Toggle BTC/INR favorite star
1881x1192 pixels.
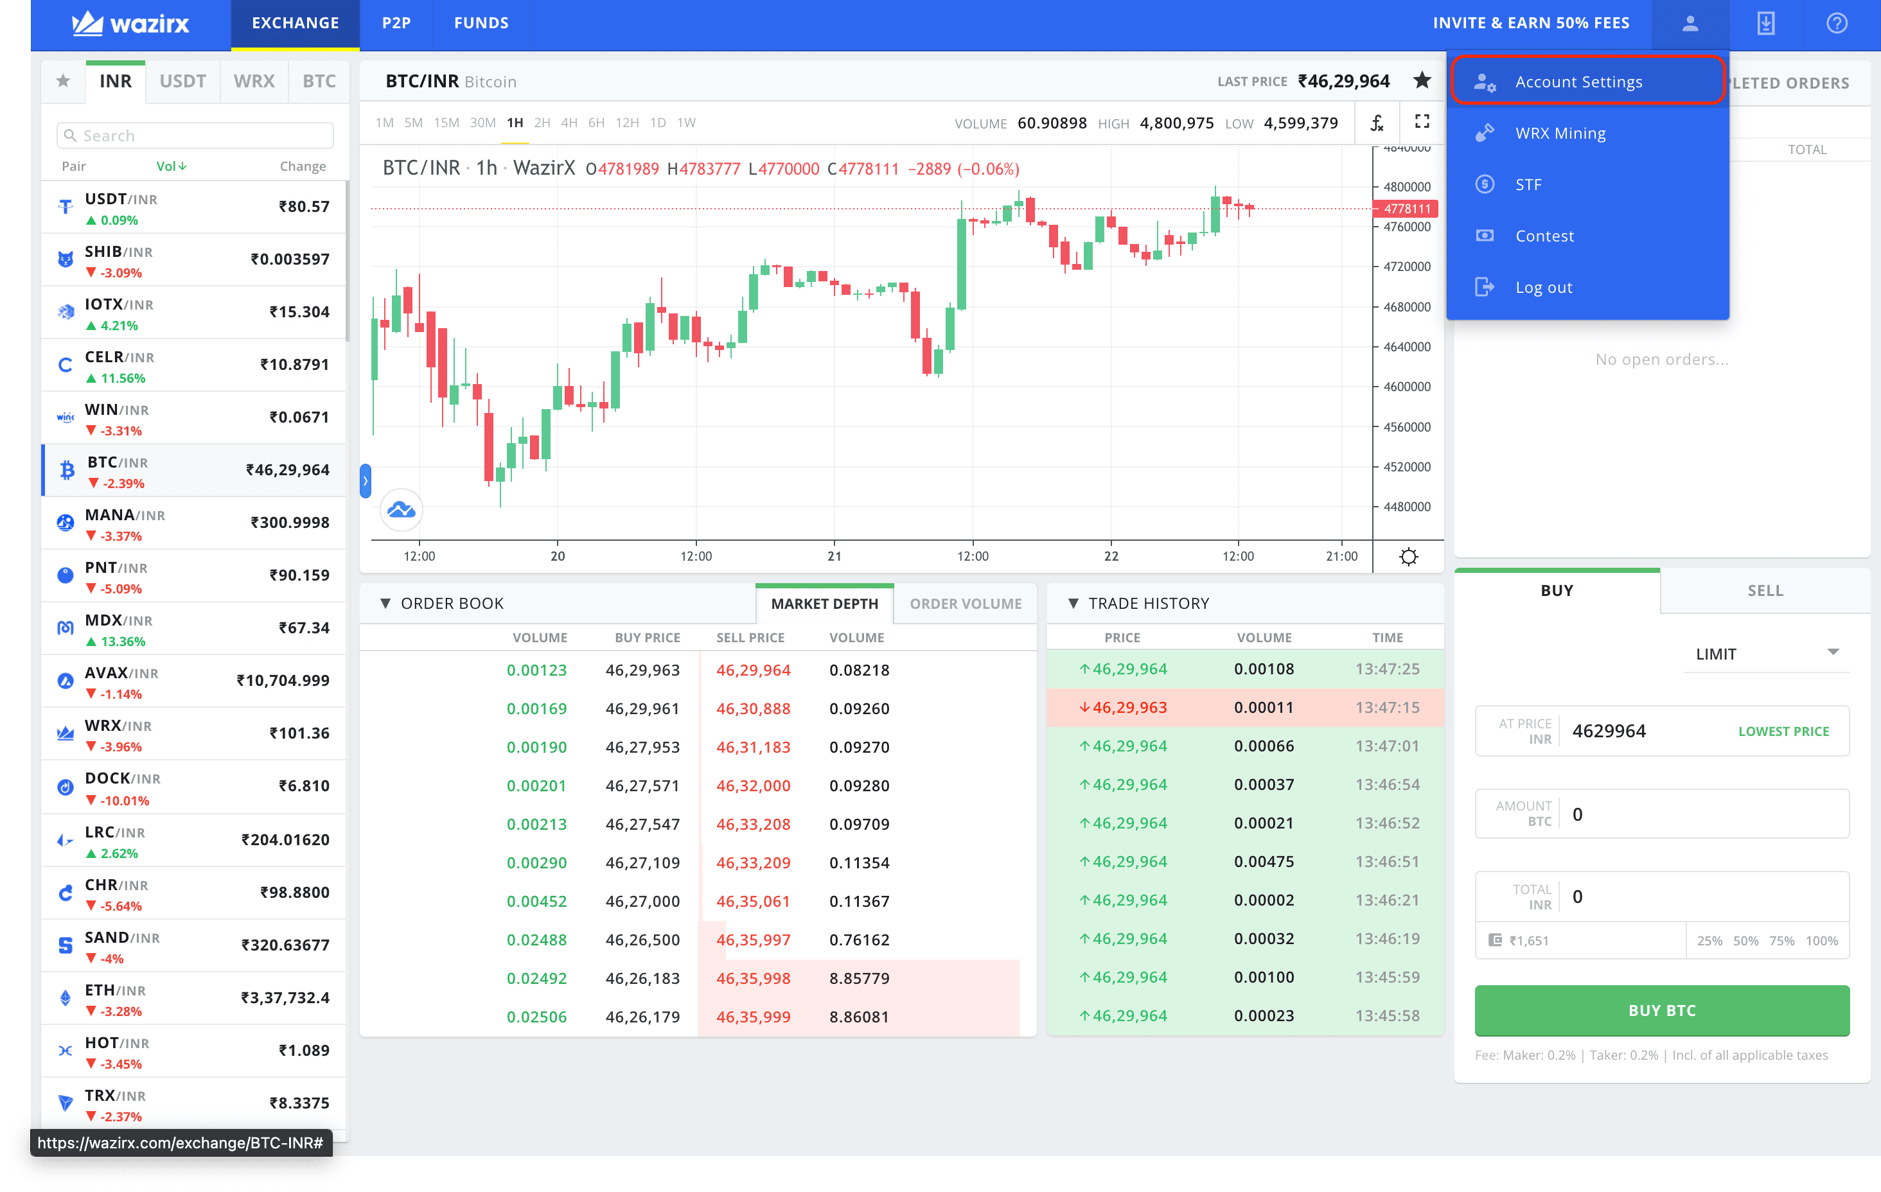click(x=1422, y=80)
